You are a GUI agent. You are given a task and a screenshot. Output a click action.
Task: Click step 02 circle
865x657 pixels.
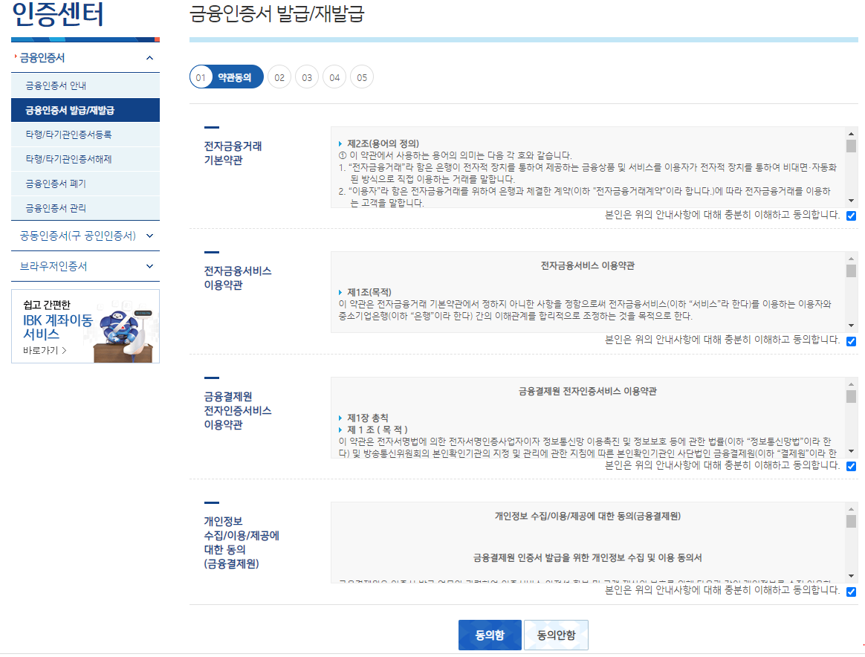[279, 77]
